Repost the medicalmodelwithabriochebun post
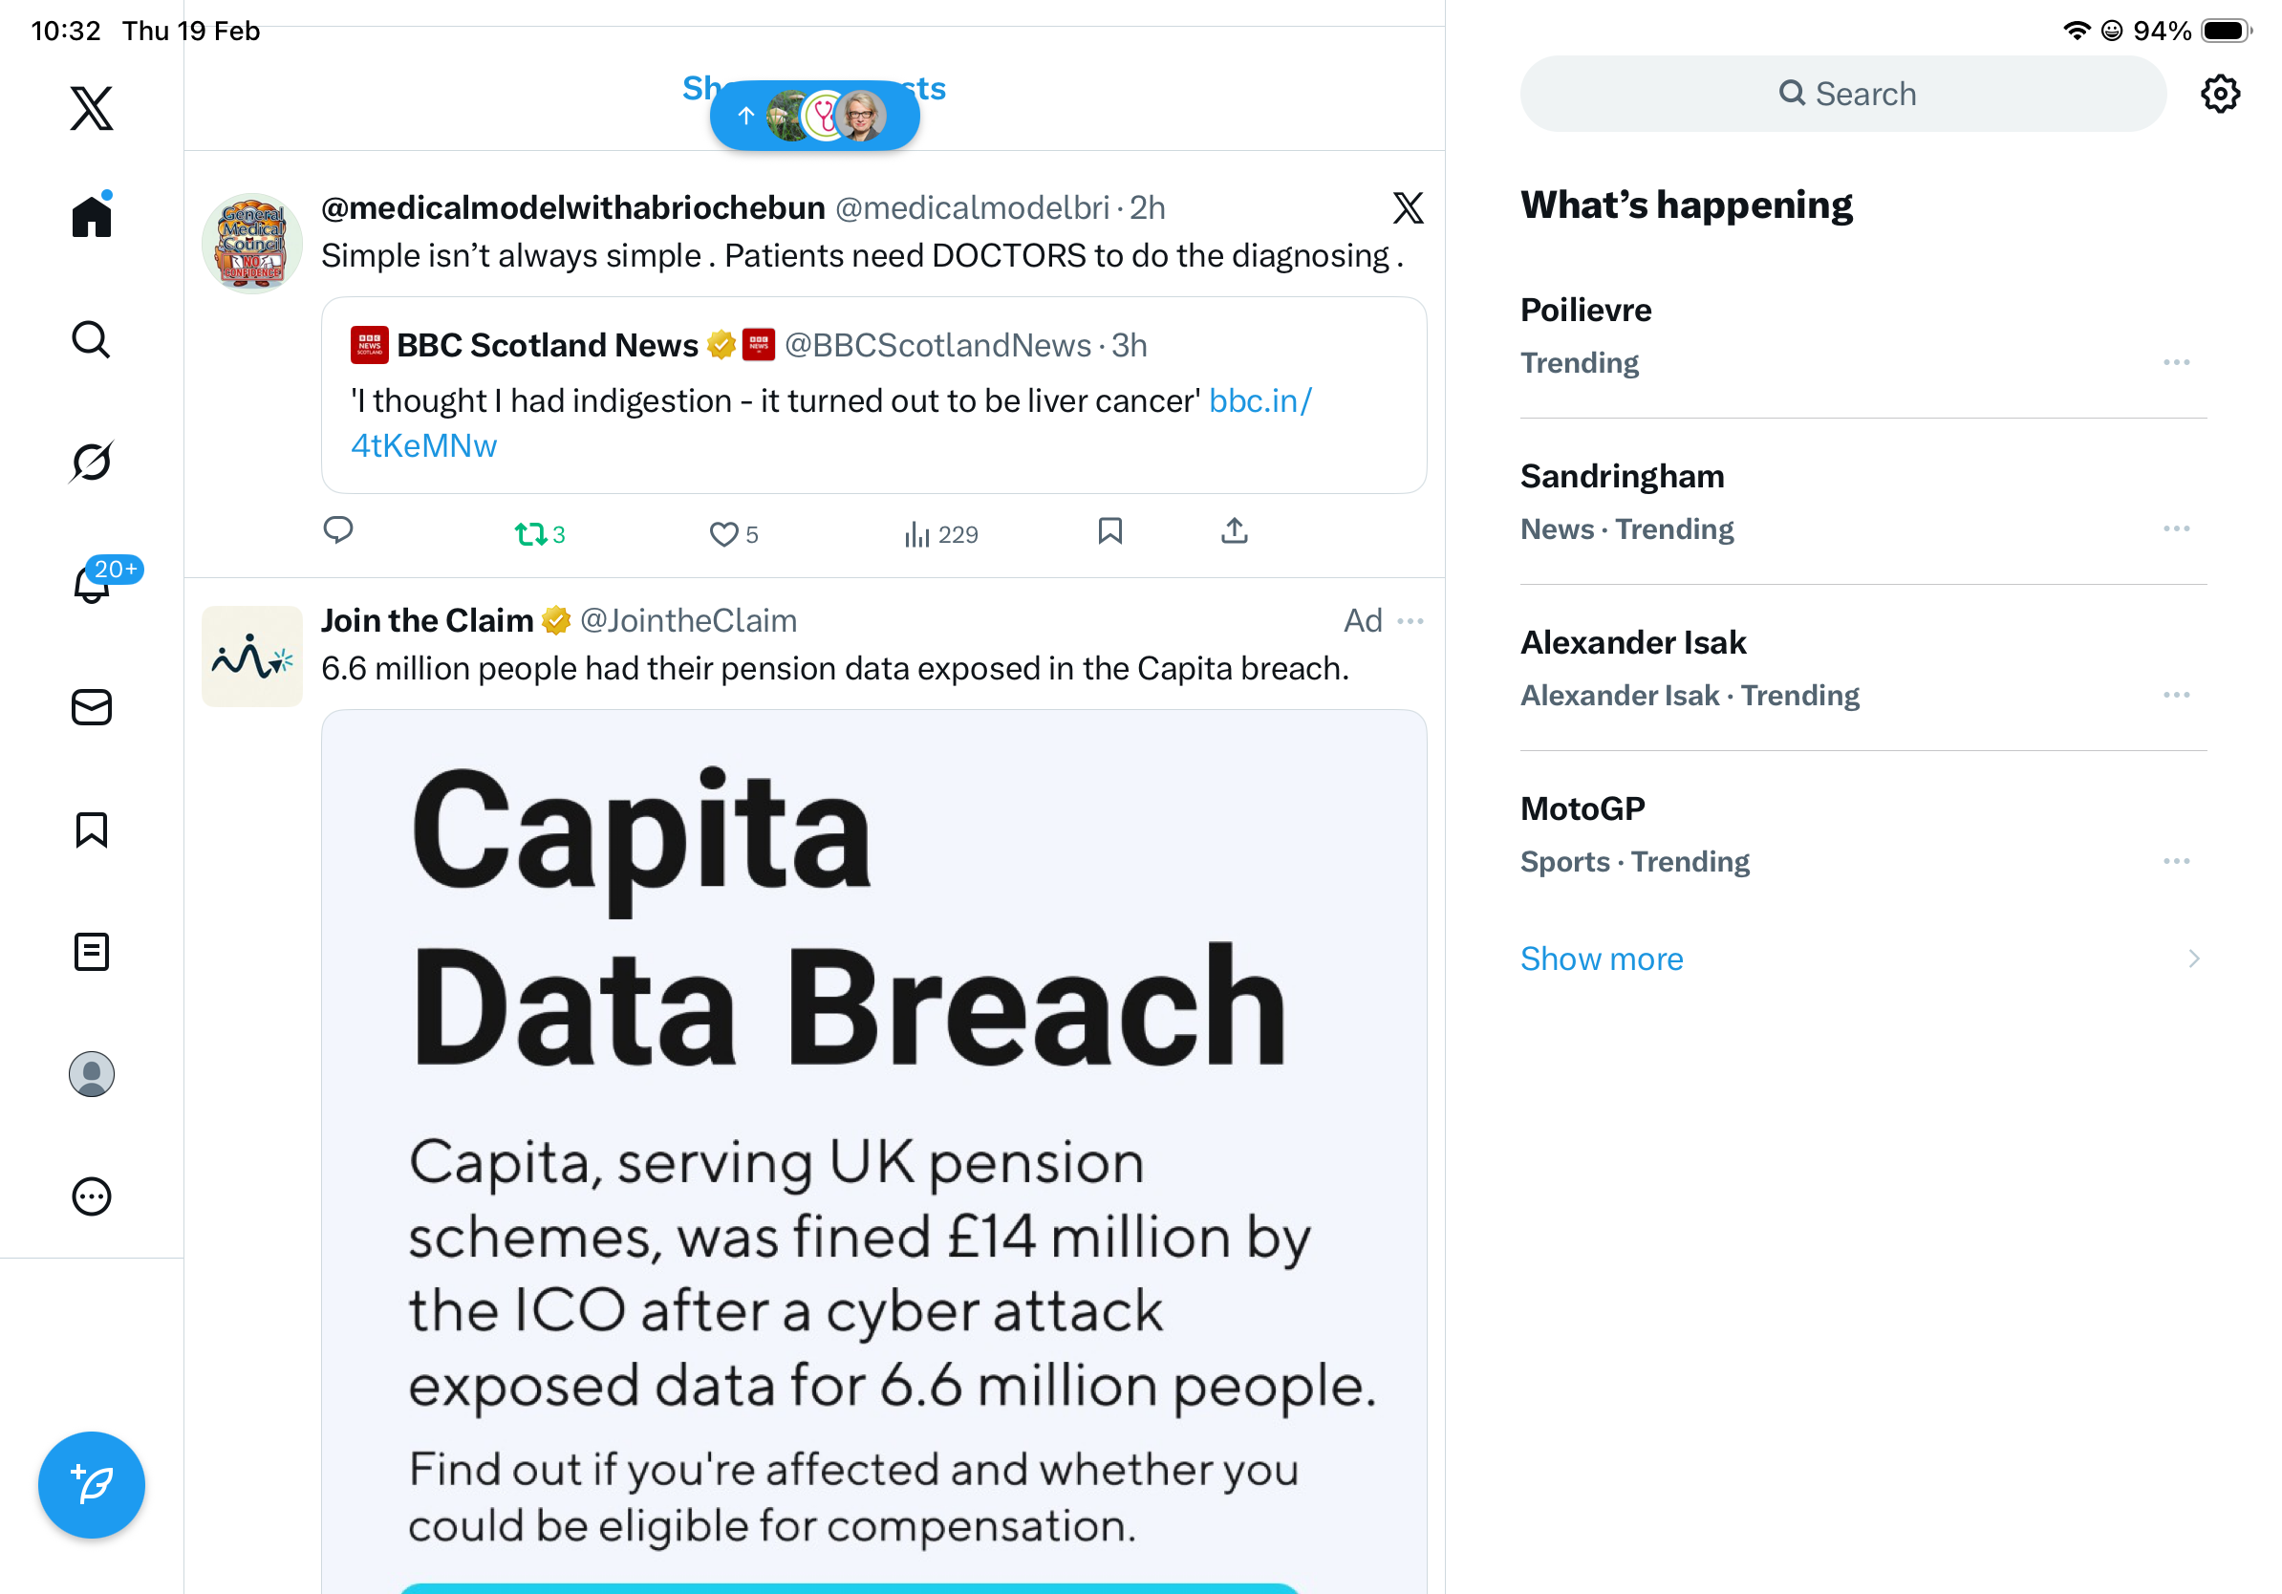The width and height of the screenshot is (2282, 1594). 530,533
